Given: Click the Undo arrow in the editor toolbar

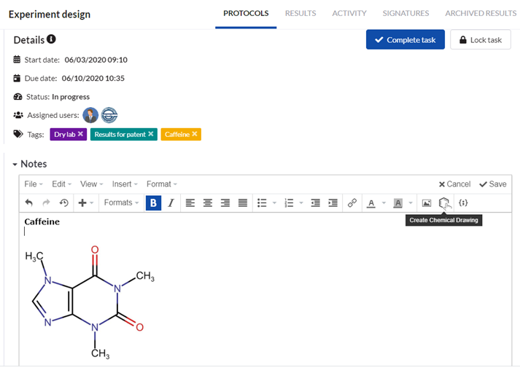Looking at the screenshot, I should click(x=29, y=202).
